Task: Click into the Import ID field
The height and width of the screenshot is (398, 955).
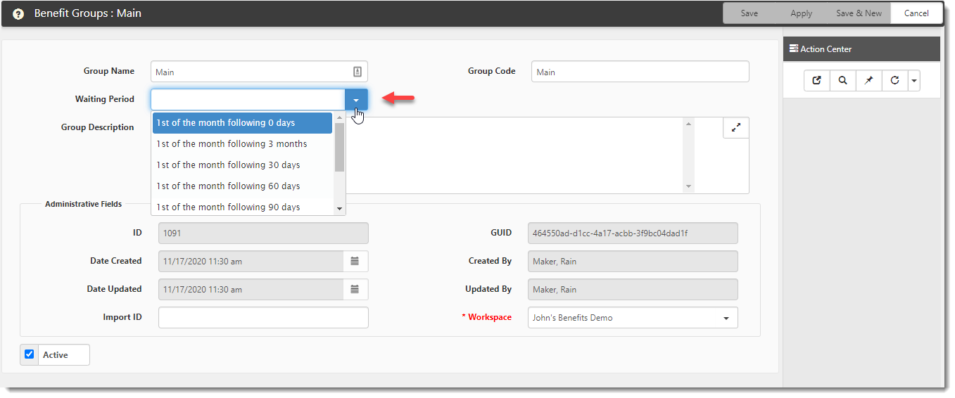Action: [x=263, y=318]
